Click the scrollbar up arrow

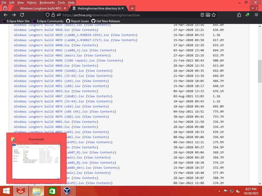point(260,26)
